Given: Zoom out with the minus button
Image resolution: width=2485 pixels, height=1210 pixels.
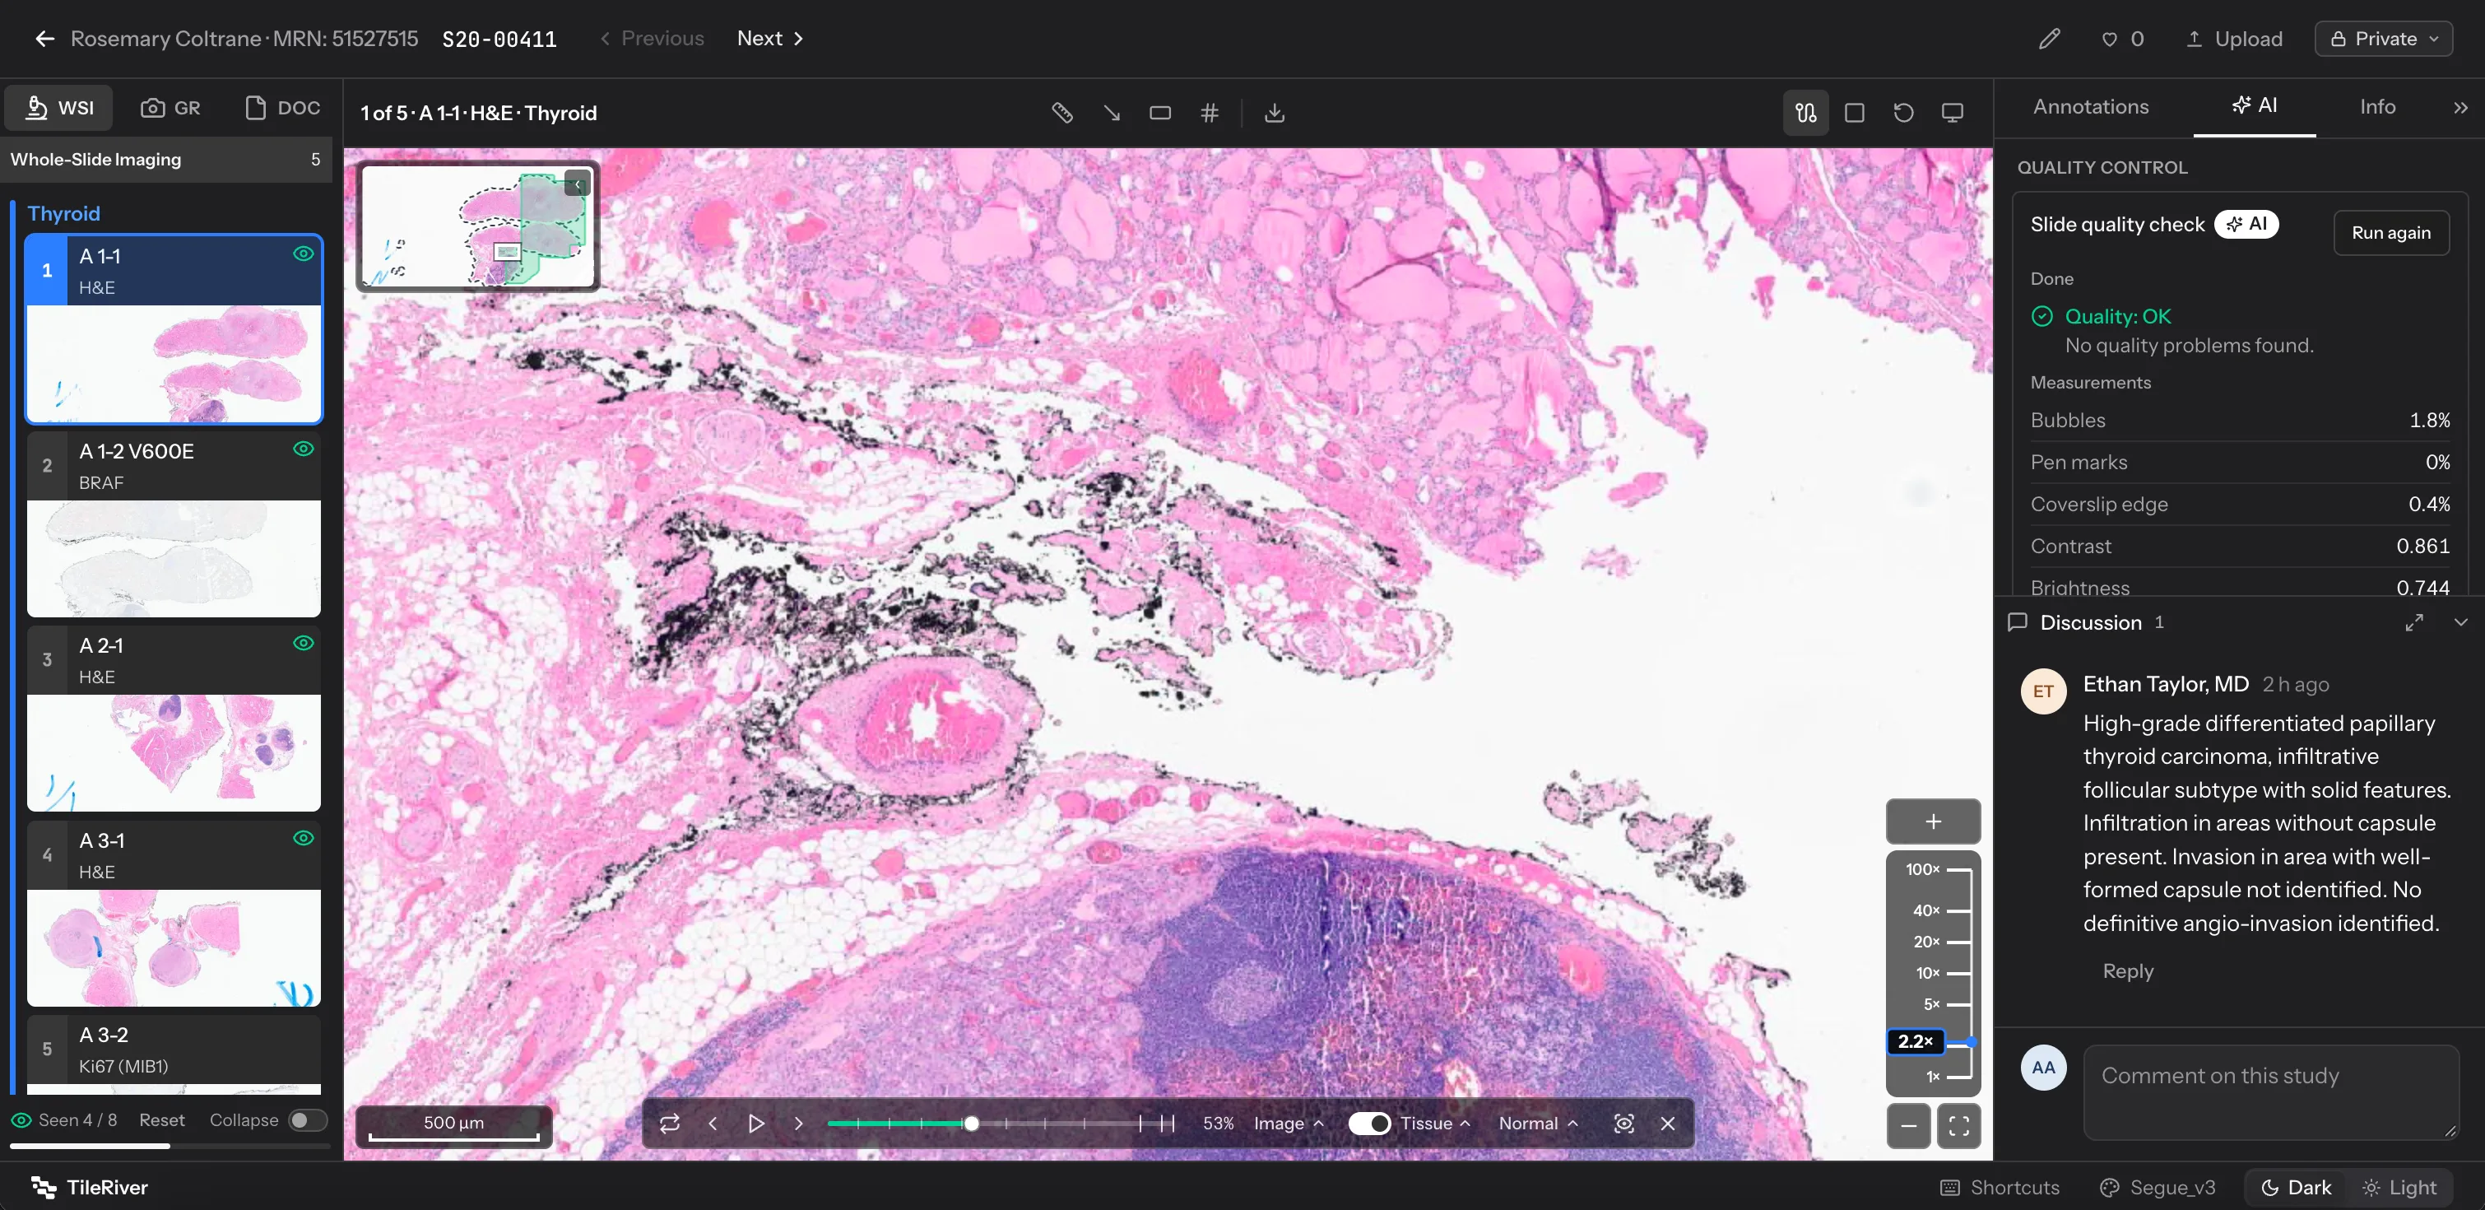Looking at the screenshot, I should click(x=1908, y=1125).
